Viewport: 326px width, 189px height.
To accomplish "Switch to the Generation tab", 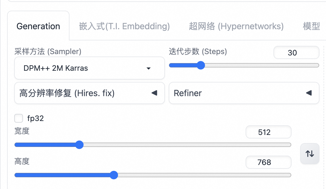I will (38, 26).
